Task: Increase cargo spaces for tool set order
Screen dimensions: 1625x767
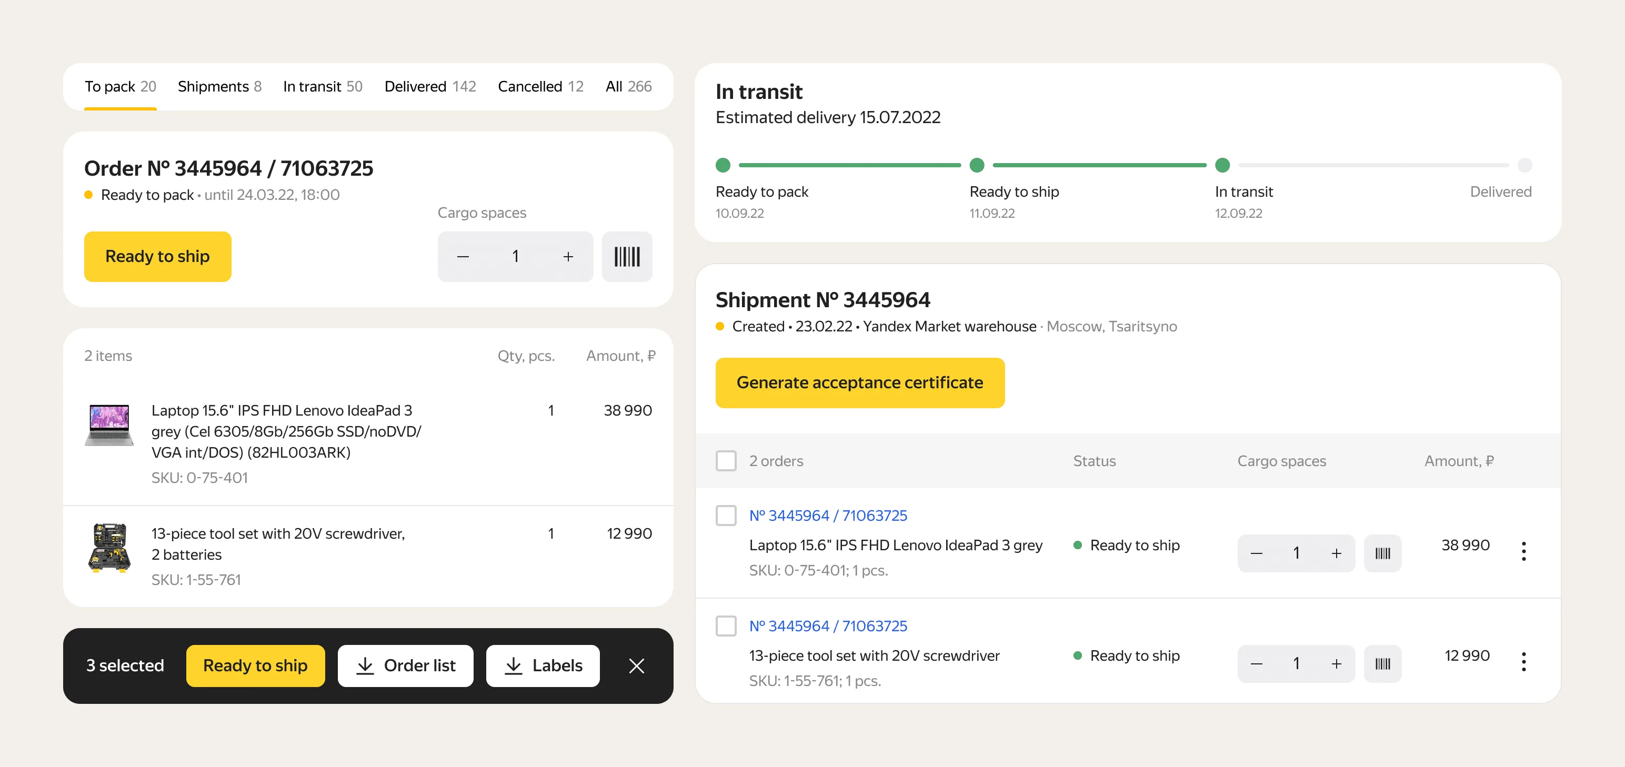Action: (1336, 663)
